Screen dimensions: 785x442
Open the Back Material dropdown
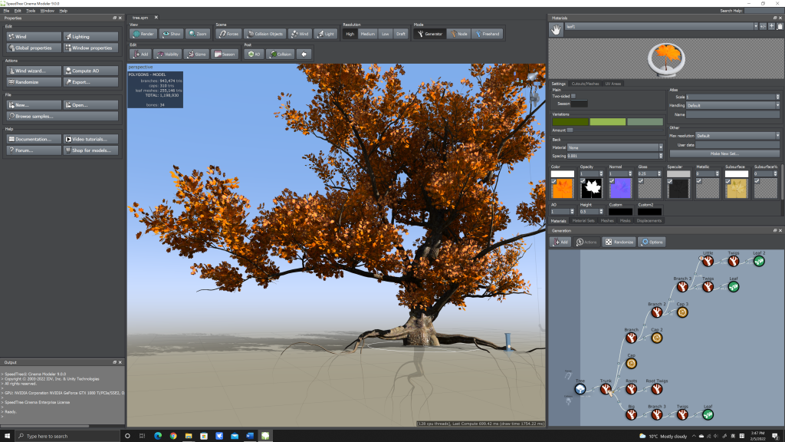click(614, 147)
